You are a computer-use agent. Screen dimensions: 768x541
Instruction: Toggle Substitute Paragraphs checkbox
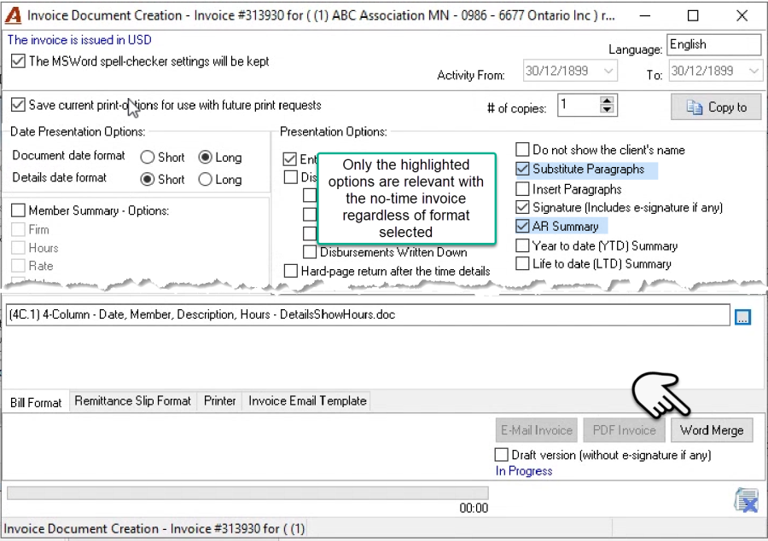tap(522, 169)
